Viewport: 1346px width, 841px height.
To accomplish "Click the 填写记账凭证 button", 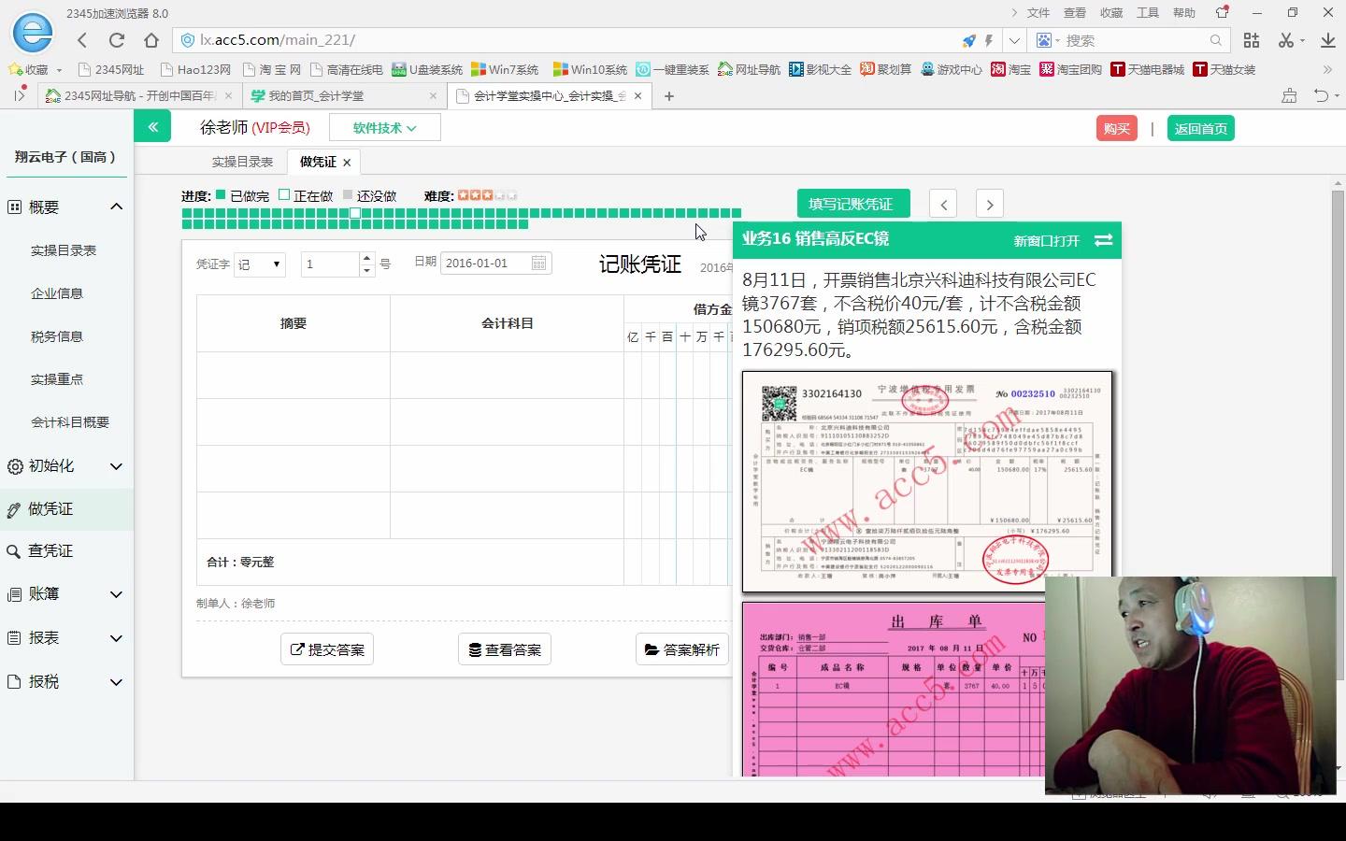I will [852, 203].
